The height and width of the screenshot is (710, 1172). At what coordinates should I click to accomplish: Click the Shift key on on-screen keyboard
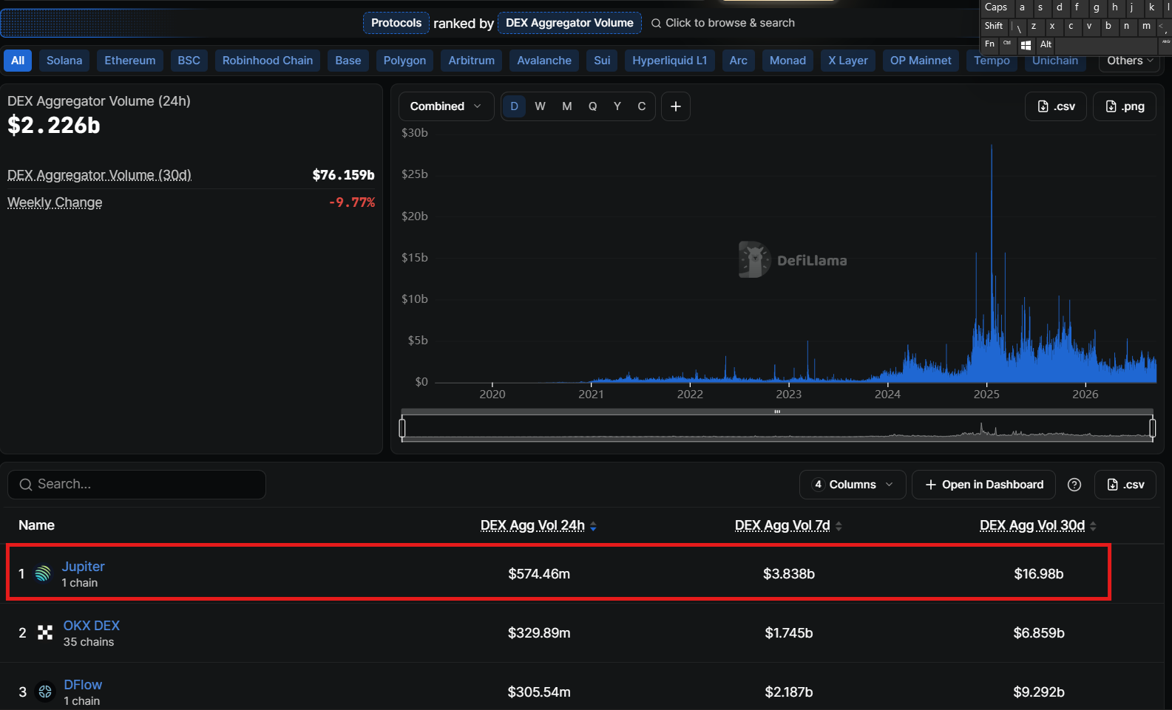(x=994, y=26)
